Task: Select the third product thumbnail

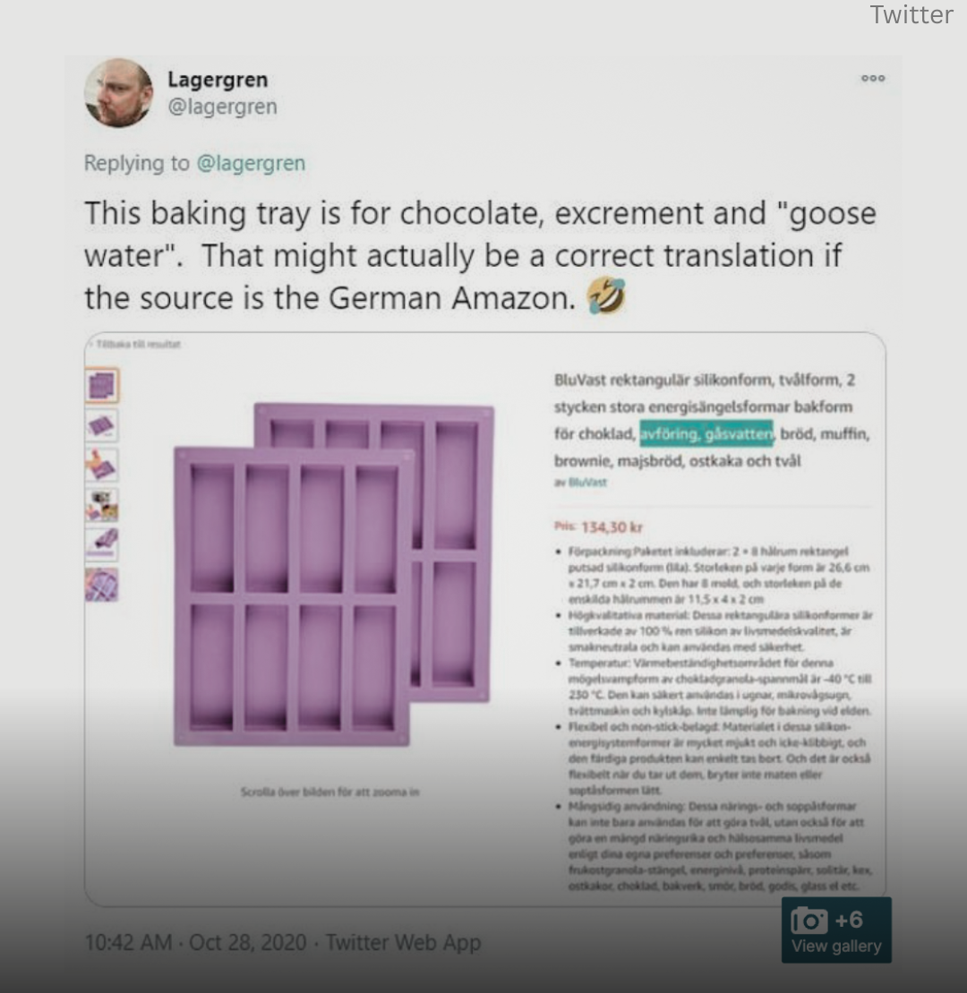Action: pyautogui.click(x=102, y=466)
